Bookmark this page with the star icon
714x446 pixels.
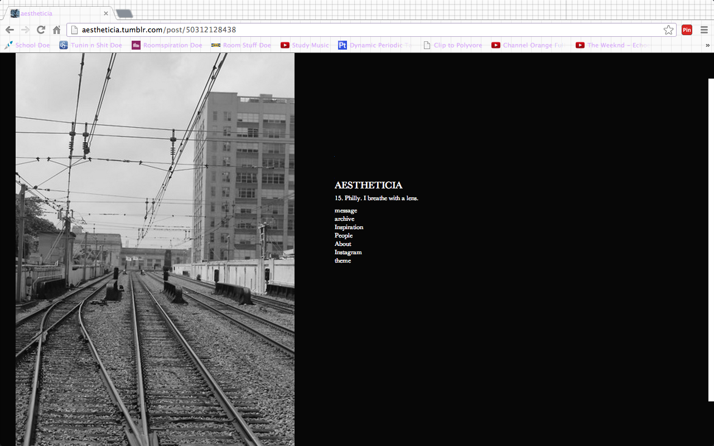coord(668,30)
